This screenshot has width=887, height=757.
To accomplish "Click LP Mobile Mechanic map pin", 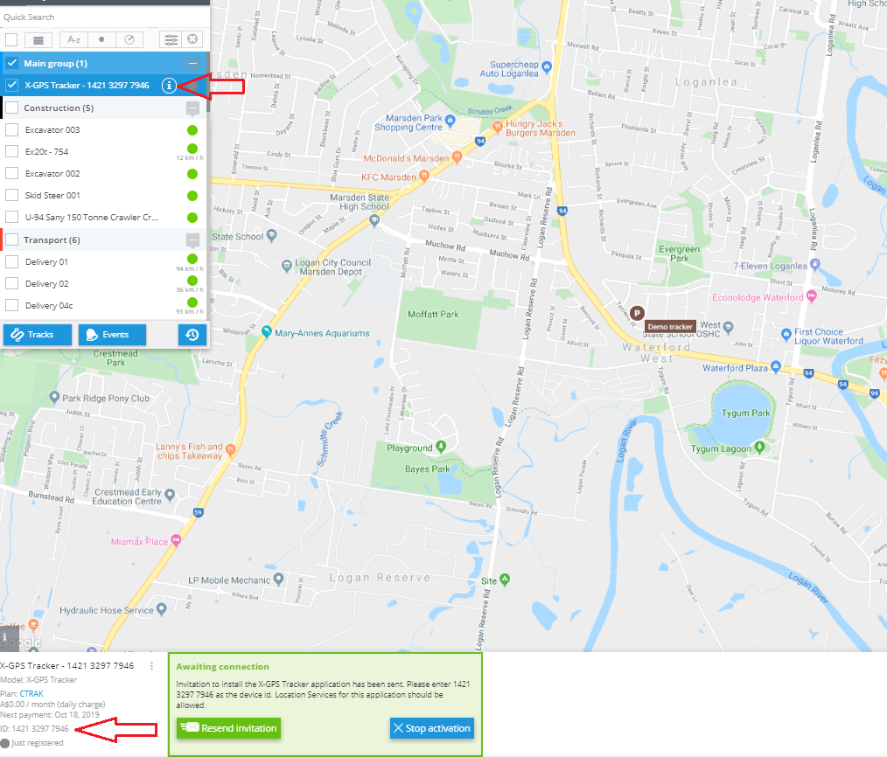I will click(x=278, y=579).
